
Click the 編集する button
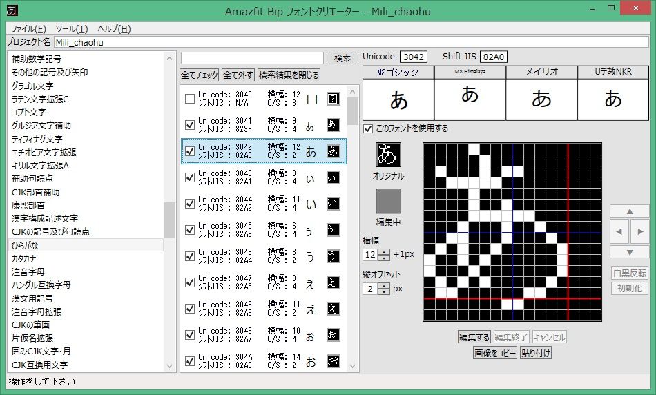point(474,337)
